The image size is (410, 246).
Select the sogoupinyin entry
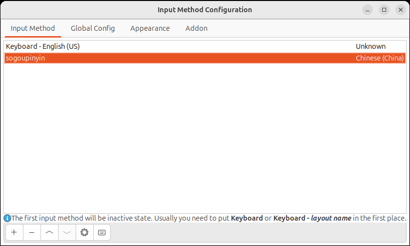pyautogui.click(x=205, y=58)
